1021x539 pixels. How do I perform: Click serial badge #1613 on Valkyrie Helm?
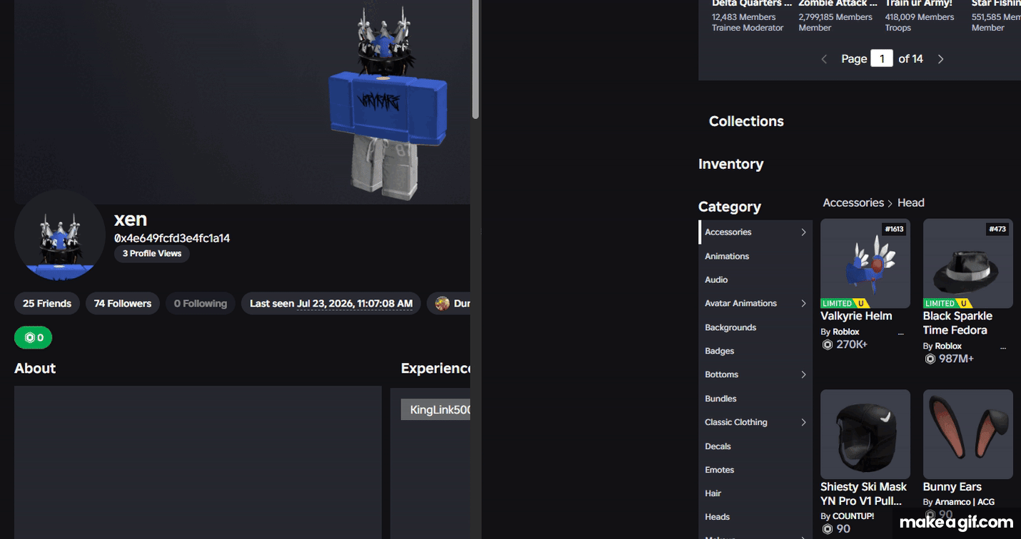point(894,229)
